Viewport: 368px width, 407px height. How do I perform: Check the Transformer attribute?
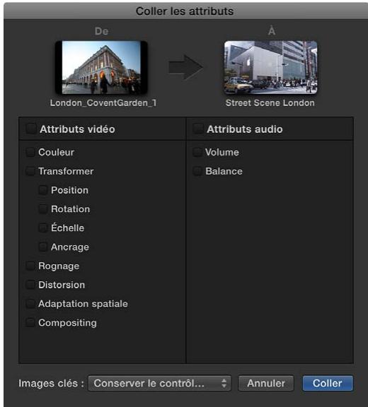pyautogui.click(x=30, y=171)
